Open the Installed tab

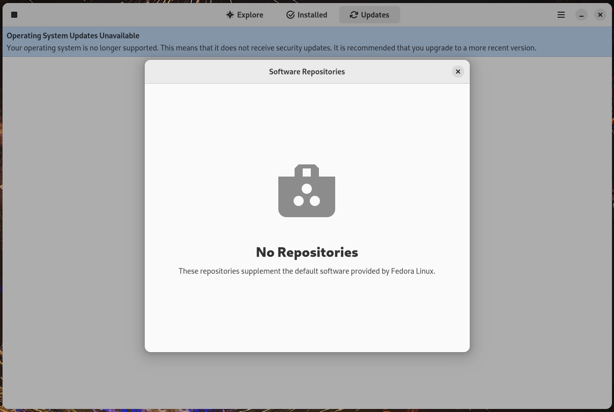point(307,15)
